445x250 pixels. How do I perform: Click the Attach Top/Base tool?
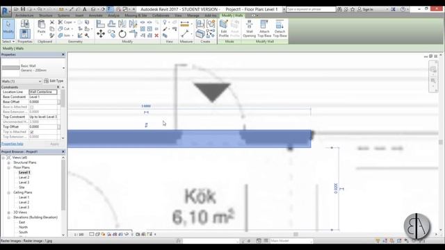264,28
